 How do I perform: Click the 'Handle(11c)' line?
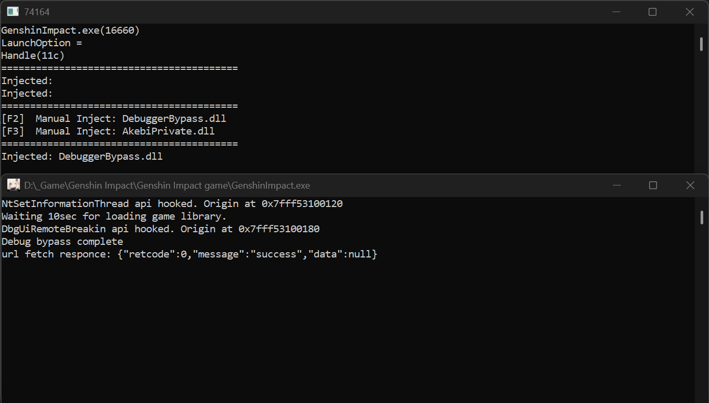33,56
